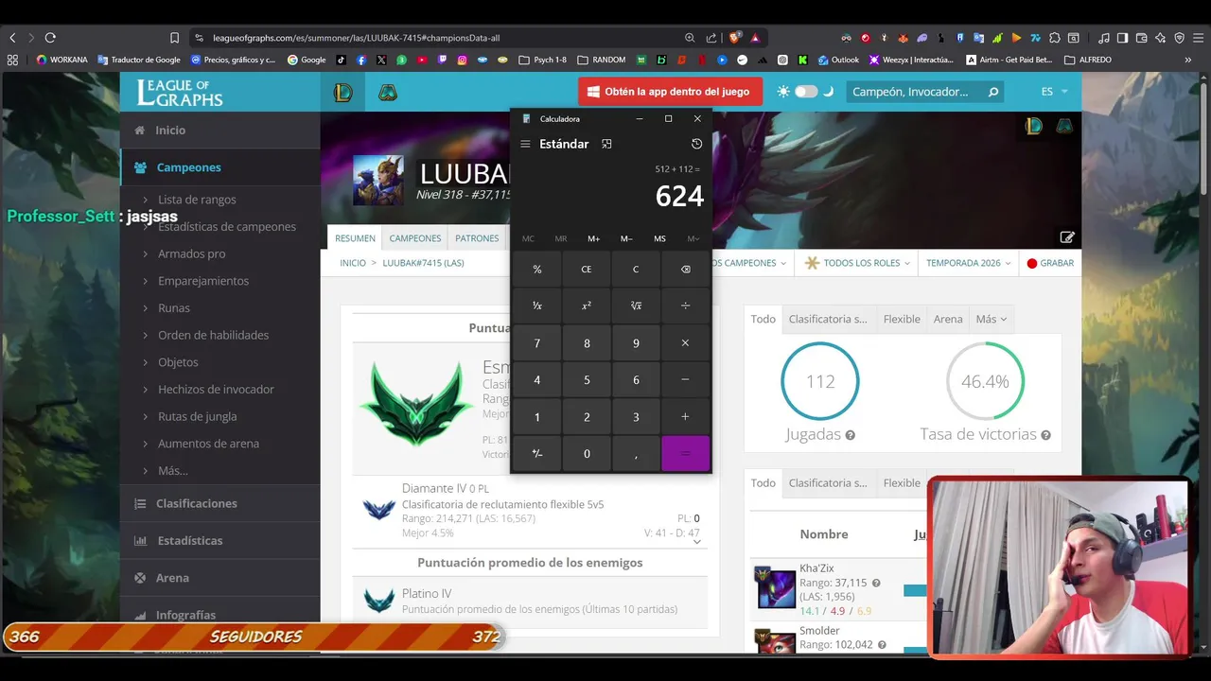1211x681 pixels.
Task: Click the League of Legends logo icon in header
Action: click(342, 92)
